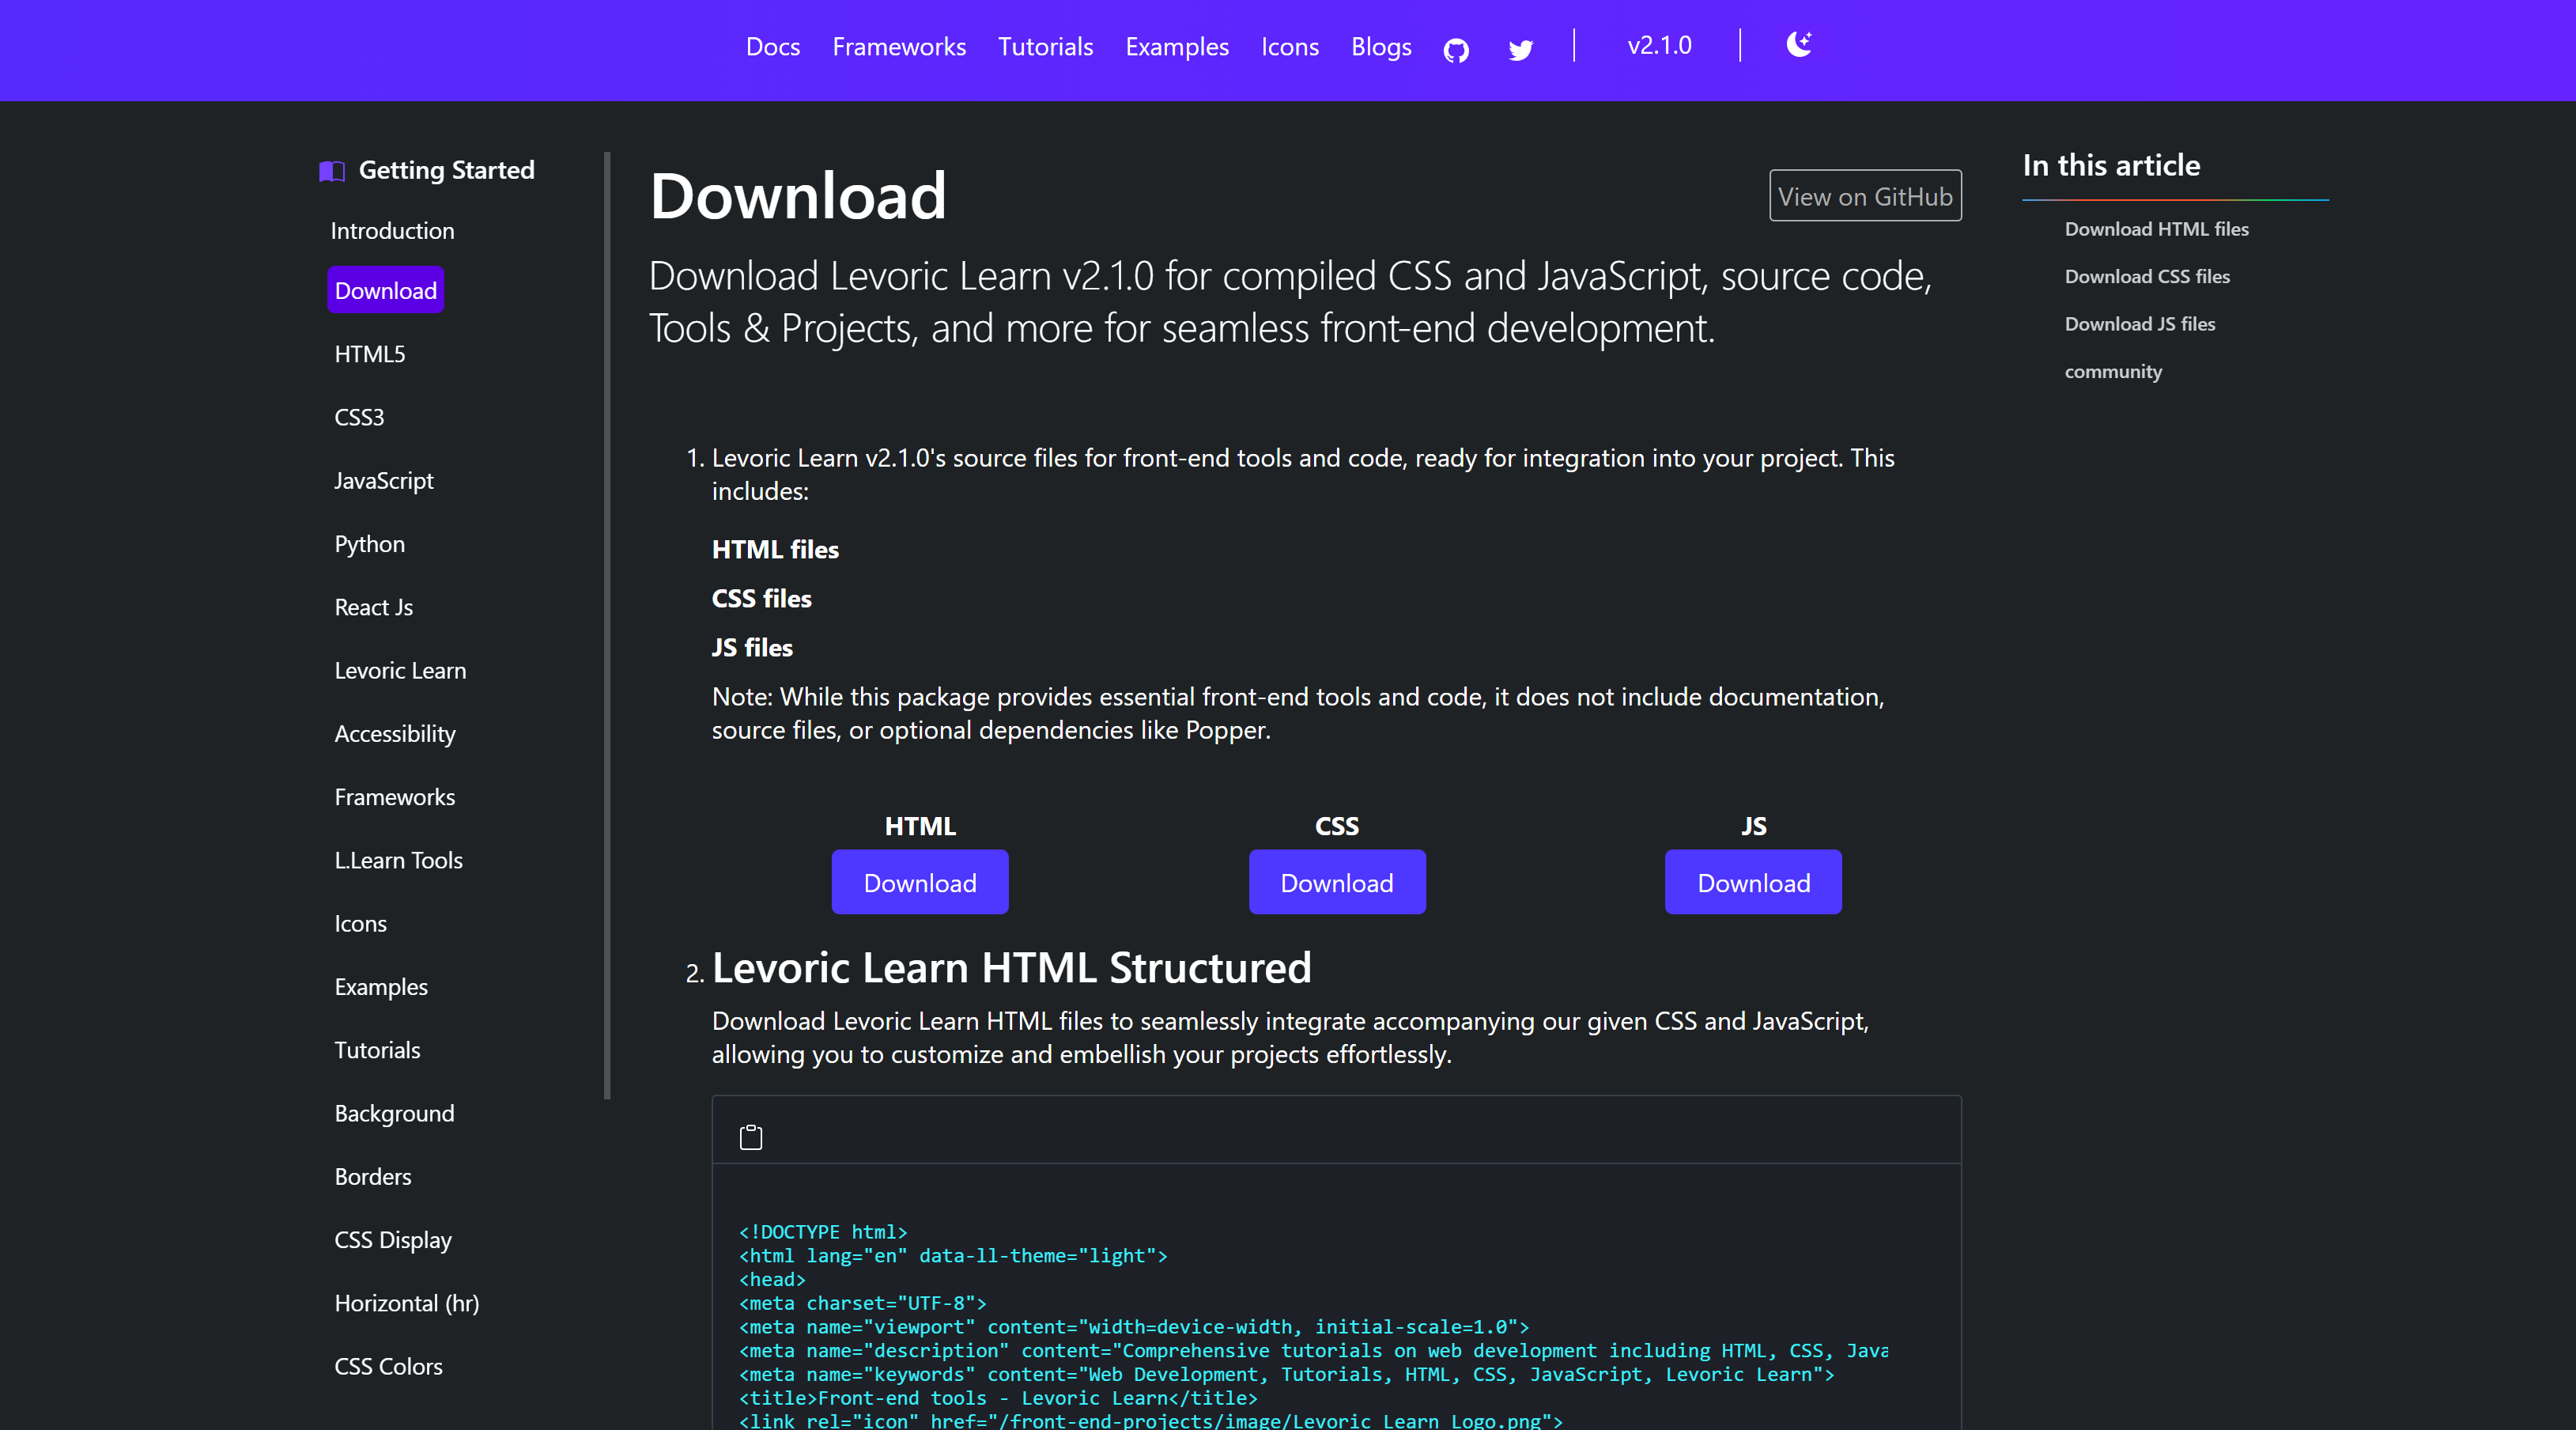2576x1430 pixels.
Task: Jump to Download JS files section
Action: pyautogui.click(x=2140, y=324)
